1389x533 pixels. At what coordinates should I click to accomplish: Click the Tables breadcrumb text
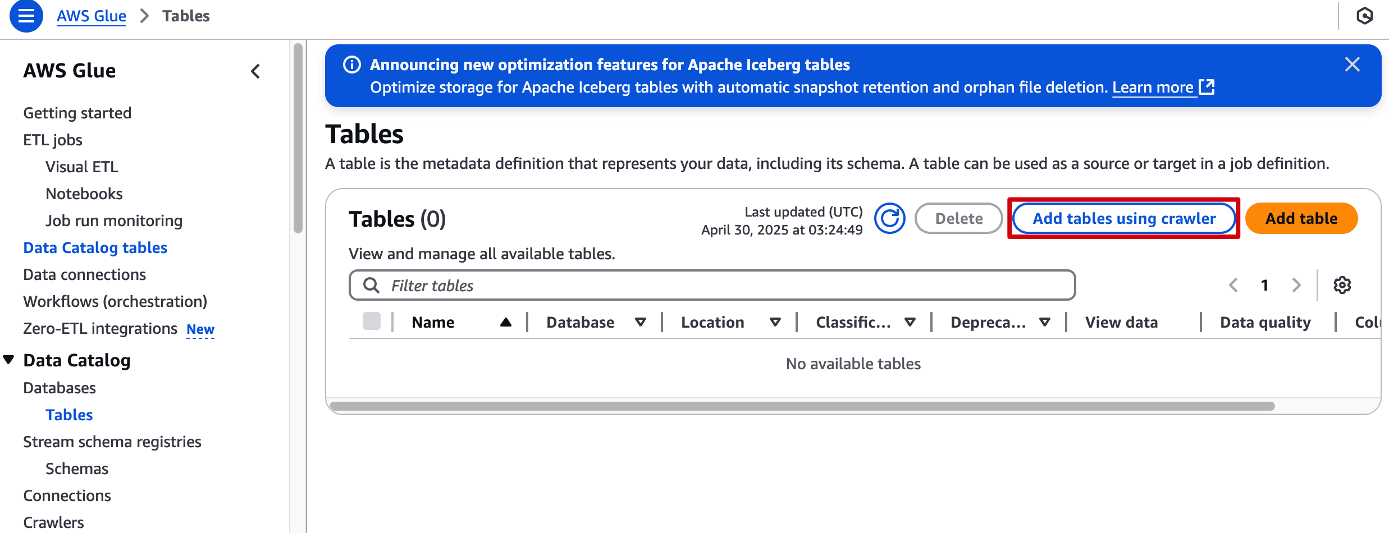point(186,16)
